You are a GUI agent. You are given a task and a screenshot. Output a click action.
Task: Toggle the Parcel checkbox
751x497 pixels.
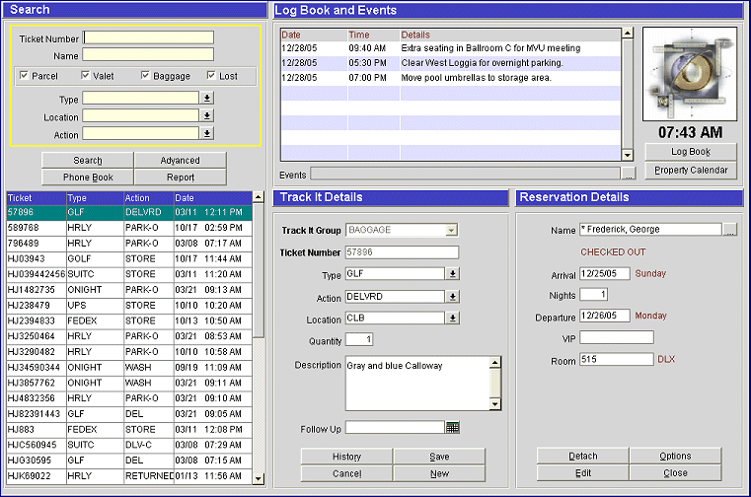(25, 76)
